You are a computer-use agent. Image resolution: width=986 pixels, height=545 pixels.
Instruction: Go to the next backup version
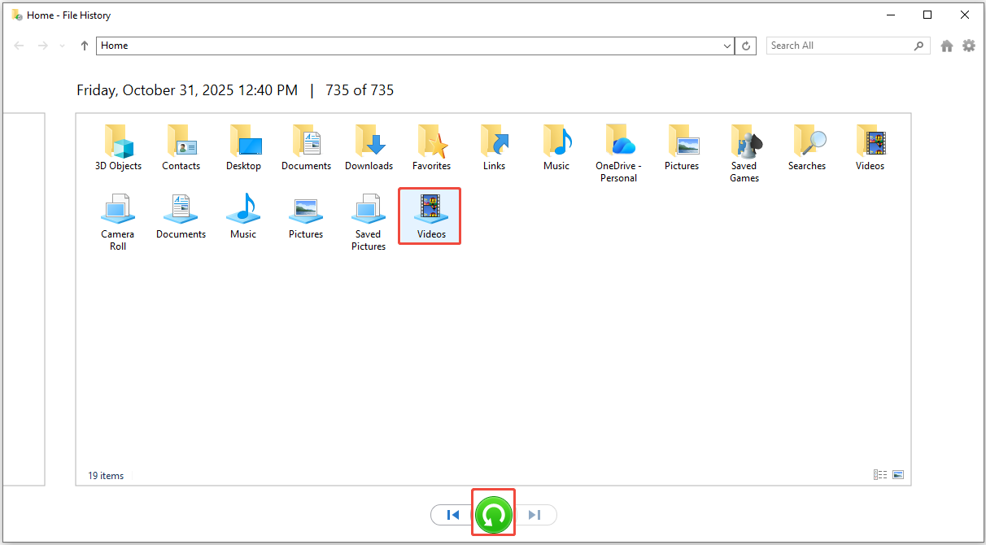point(535,514)
